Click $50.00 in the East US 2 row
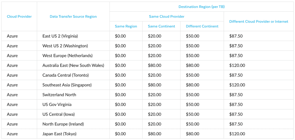295x140 pixels. (x=192, y=36)
